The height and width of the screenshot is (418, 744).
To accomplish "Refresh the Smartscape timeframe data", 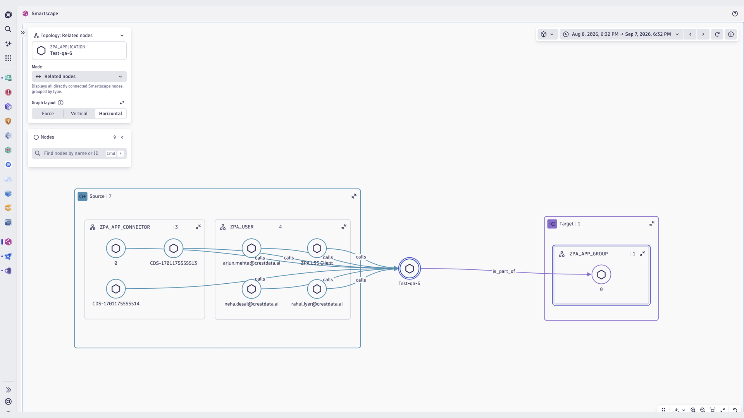I will pos(717,34).
